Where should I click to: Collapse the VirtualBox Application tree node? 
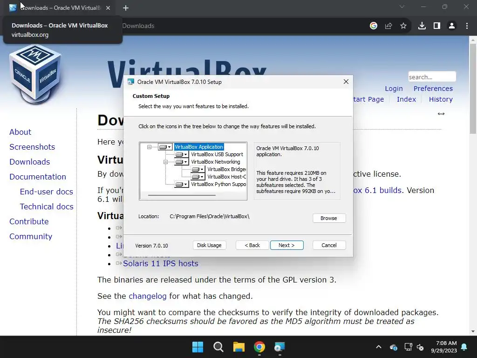[149, 147]
